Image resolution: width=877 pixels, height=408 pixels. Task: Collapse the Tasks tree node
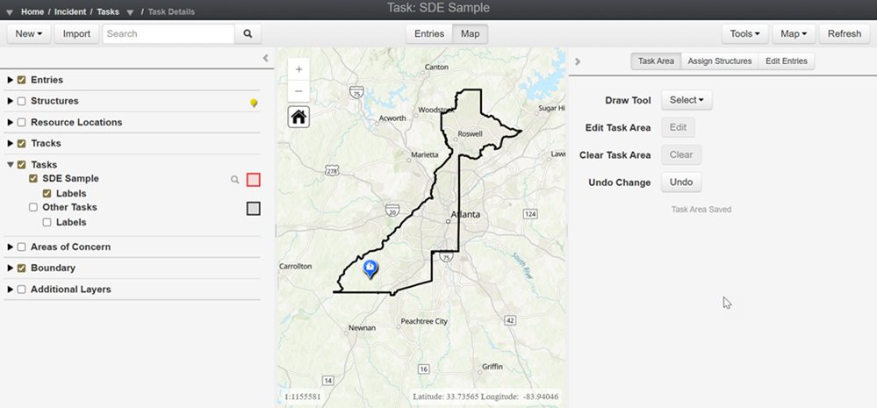click(10, 165)
